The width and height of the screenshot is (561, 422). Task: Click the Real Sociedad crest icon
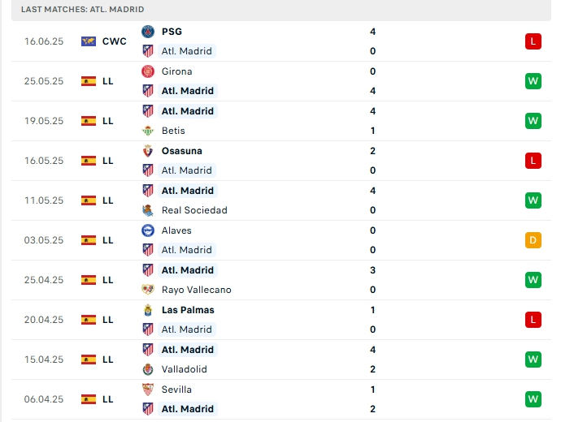[x=148, y=210]
